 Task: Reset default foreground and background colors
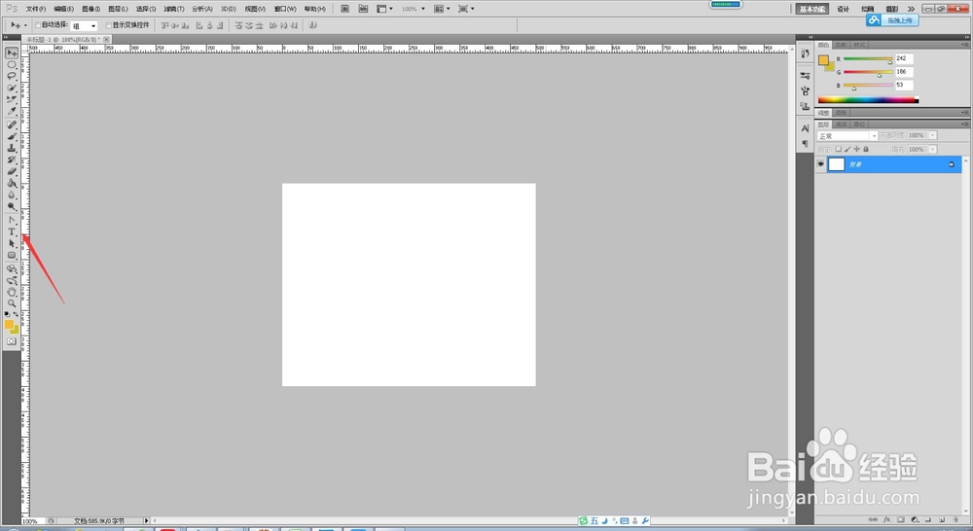[8, 314]
